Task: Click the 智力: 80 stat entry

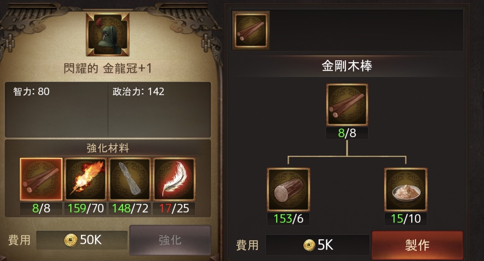Action: pos(31,92)
